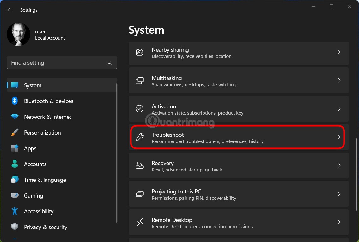The image size is (359, 242).
Task: Select the Multitasking icon
Action: (140, 81)
